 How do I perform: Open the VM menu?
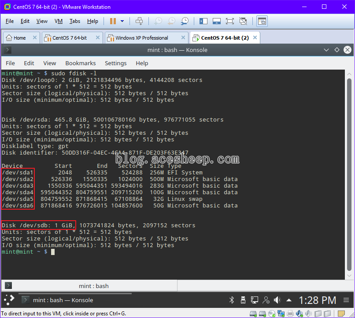(x=59, y=21)
